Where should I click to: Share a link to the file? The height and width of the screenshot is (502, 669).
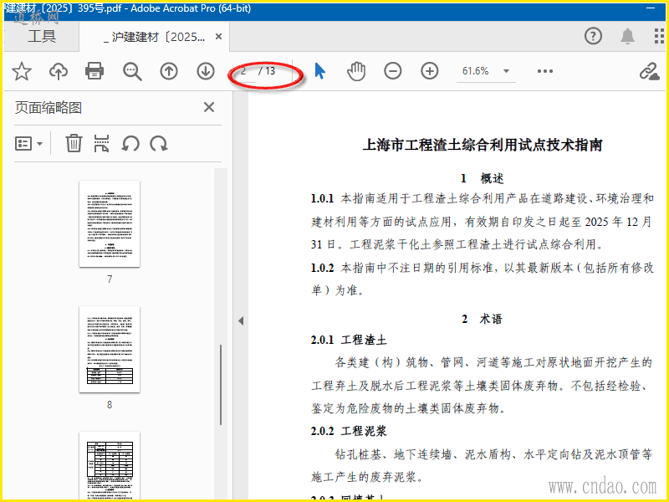tap(649, 71)
